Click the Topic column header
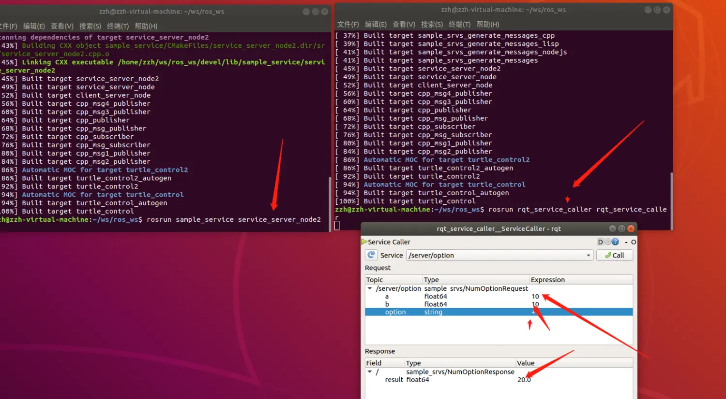 click(394, 280)
